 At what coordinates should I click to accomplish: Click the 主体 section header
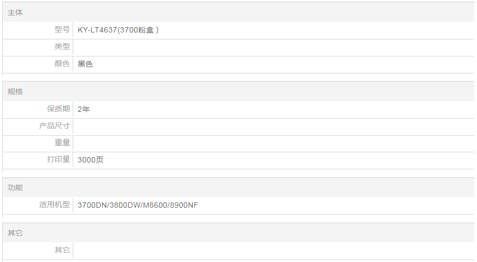[x=15, y=12]
